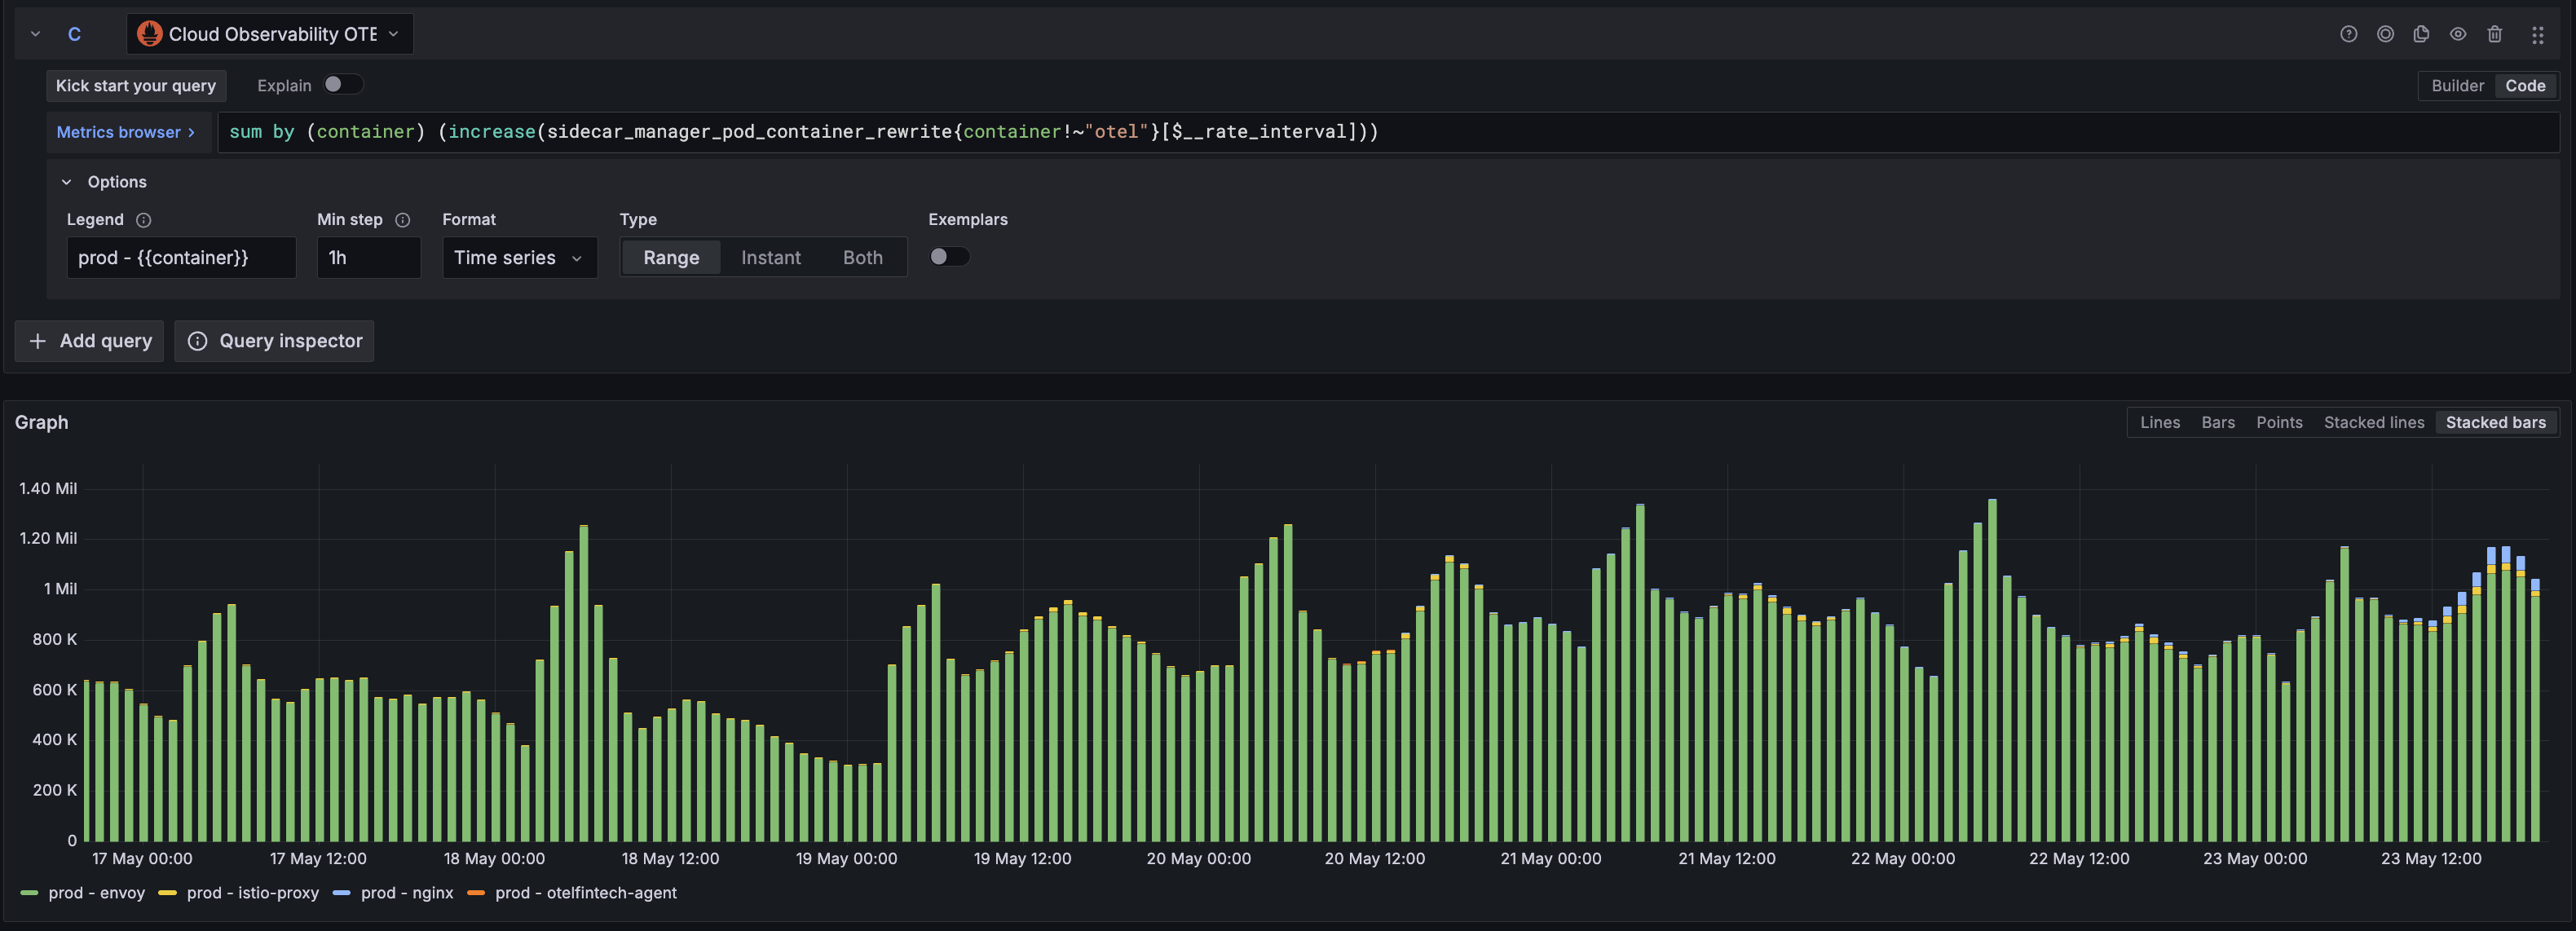Click the 1.40 Mil y-axis label
2576x931 pixels.
(x=48, y=489)
